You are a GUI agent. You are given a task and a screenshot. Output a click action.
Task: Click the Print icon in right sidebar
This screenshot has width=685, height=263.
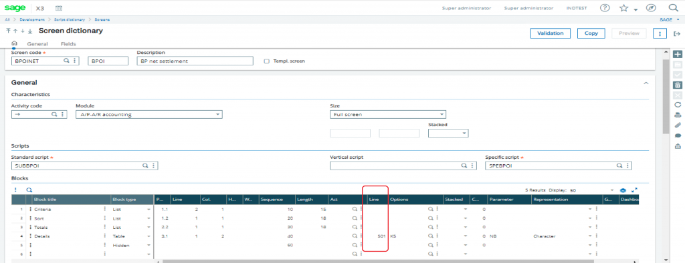(x=678, y=115)
